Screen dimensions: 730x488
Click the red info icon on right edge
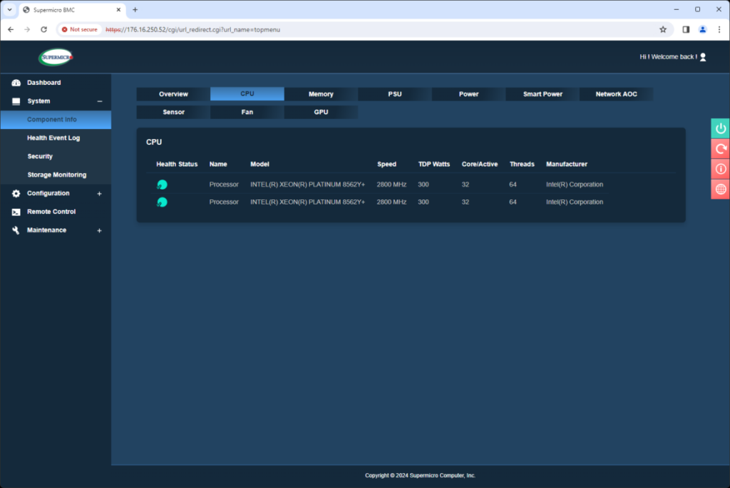point(720,169)
